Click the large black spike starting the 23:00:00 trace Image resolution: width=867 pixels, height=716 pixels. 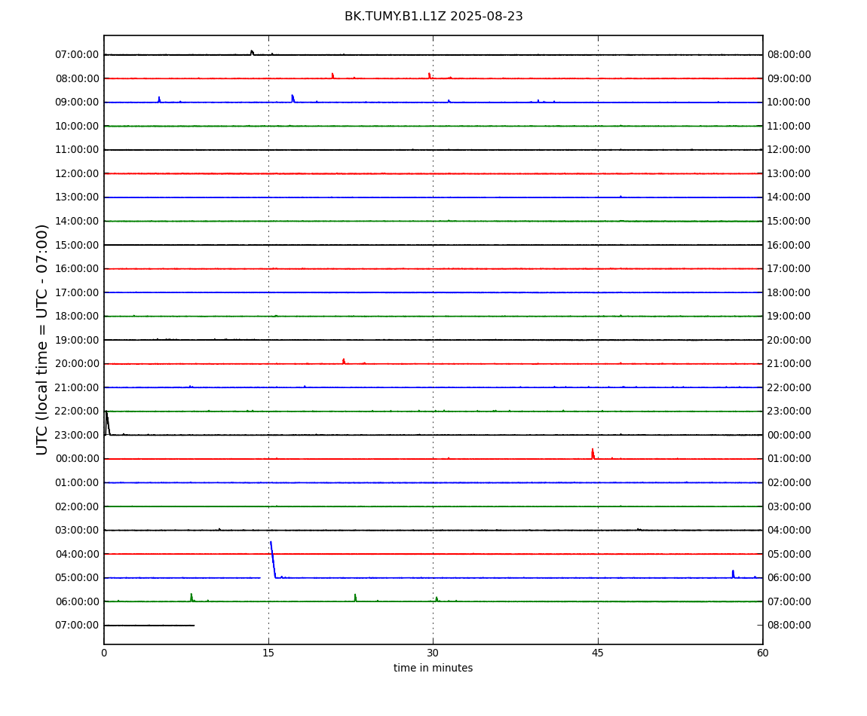coord(107,423)
